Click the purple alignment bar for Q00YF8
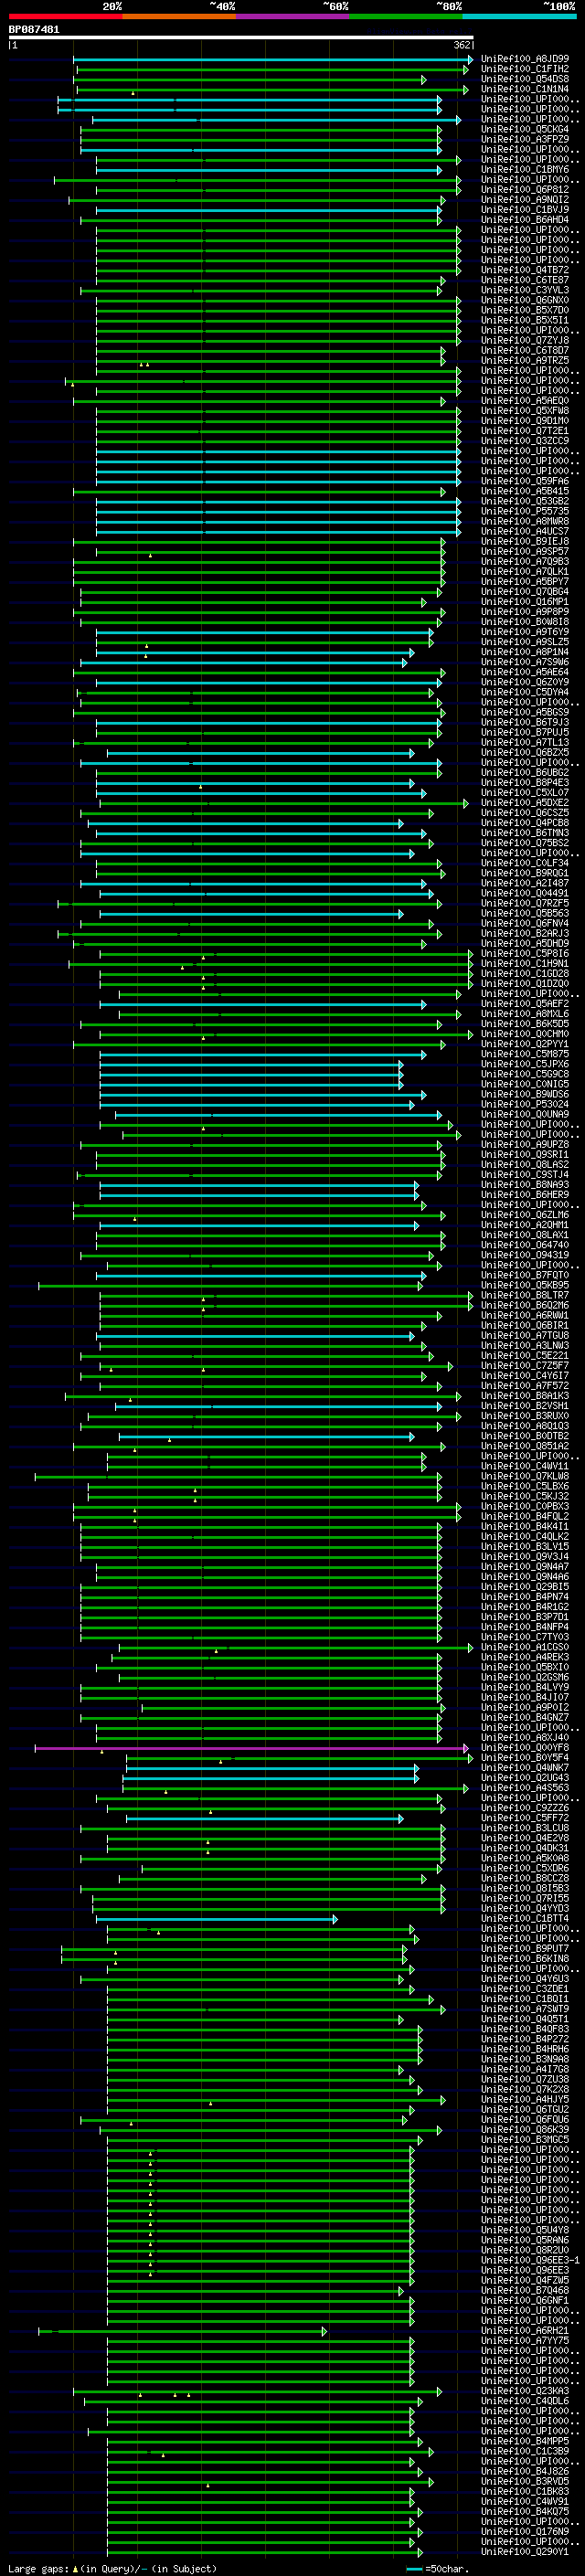The image size is (585, 2576). pos(251,1749)
